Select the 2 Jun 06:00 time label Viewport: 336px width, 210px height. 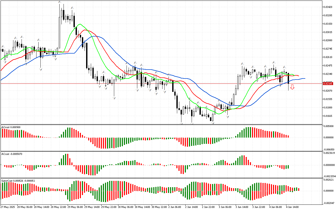(x=175, y=207)
